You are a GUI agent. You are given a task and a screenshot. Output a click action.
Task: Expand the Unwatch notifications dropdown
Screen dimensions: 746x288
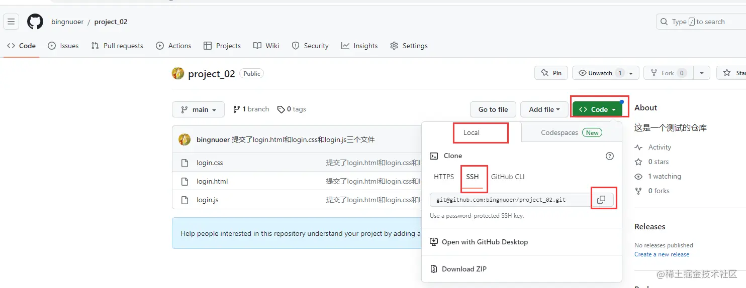coord(606,73)
